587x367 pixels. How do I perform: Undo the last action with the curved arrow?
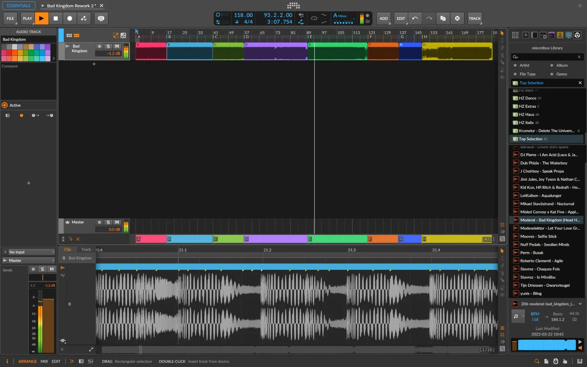coord(415,18)
